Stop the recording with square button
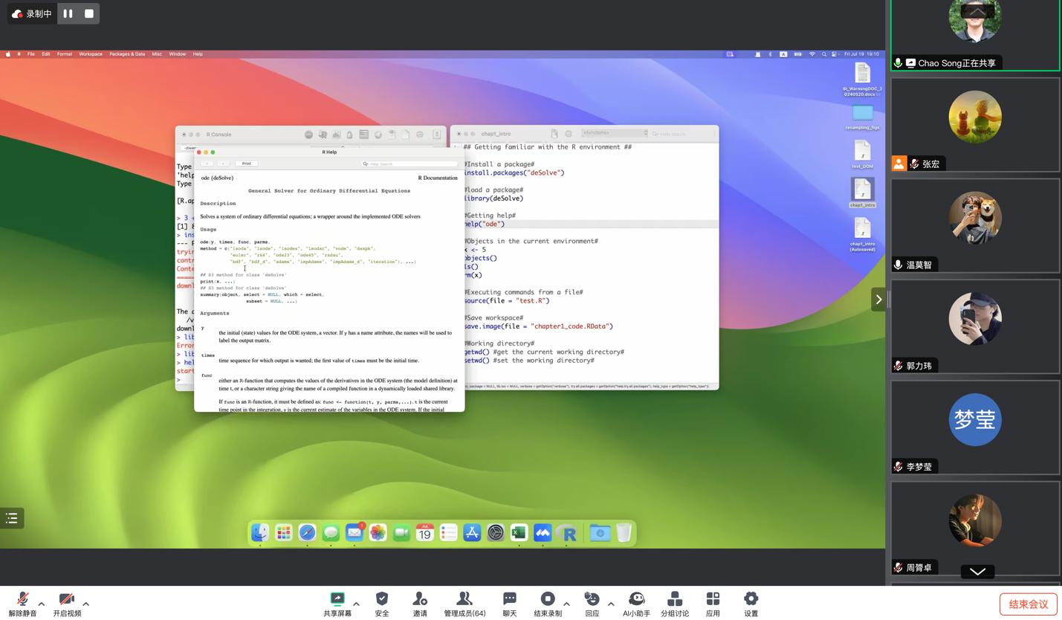1062x620 pixels. point(89,13)
